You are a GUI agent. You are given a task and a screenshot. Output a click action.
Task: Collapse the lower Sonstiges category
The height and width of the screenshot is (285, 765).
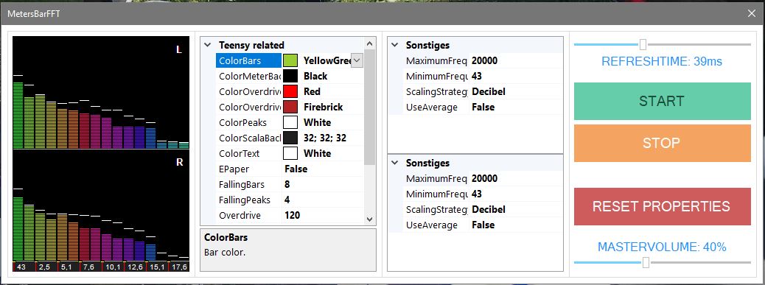point(395,163)
